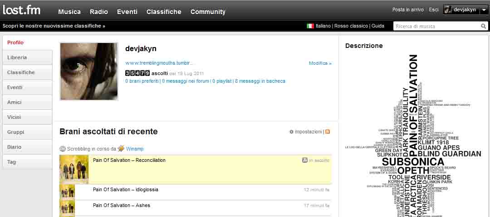Click the Descrizione heading
Image resolution: width=490 pixels, height=217 pixels.
point(364,46)
